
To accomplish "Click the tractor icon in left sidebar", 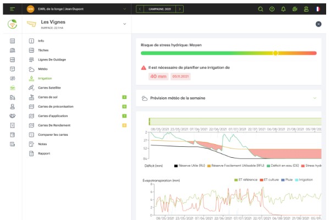I will 13,97.
